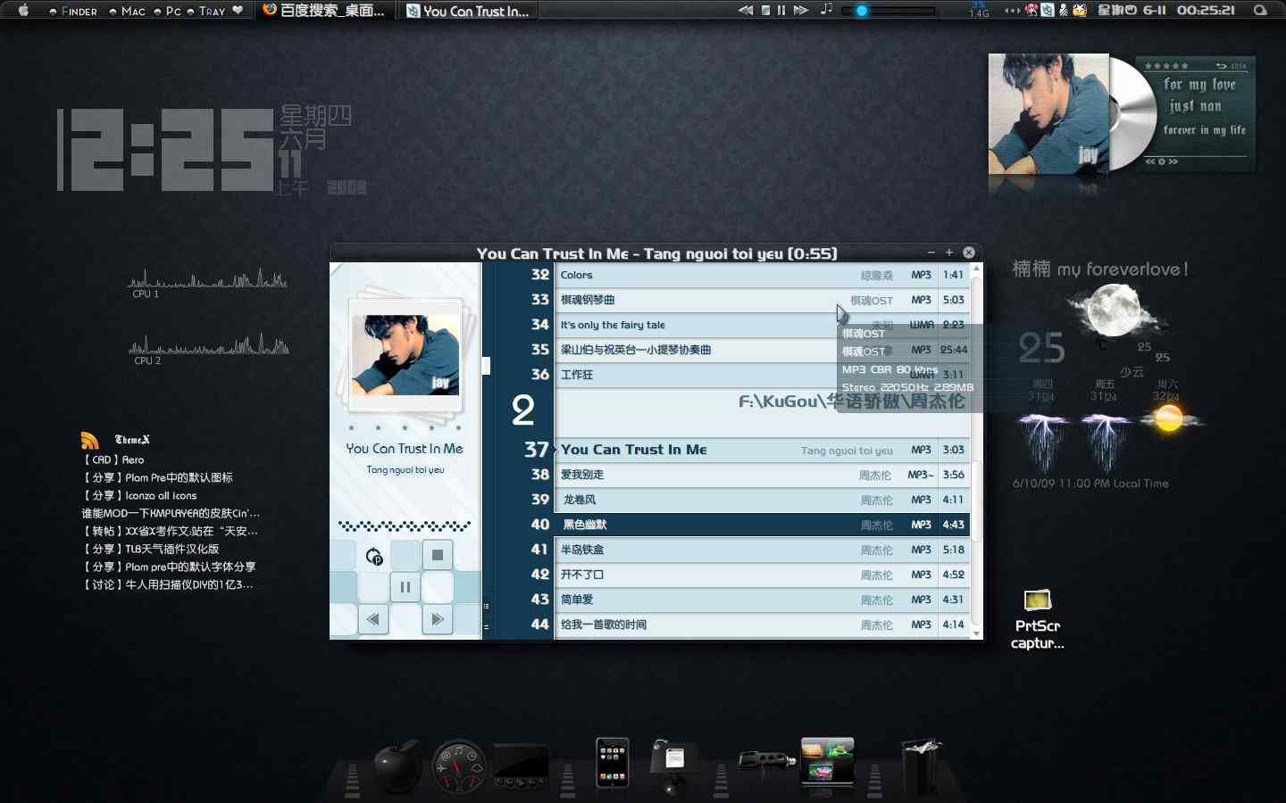Select track 35 梁山伯与祝英台

point(763,350)
